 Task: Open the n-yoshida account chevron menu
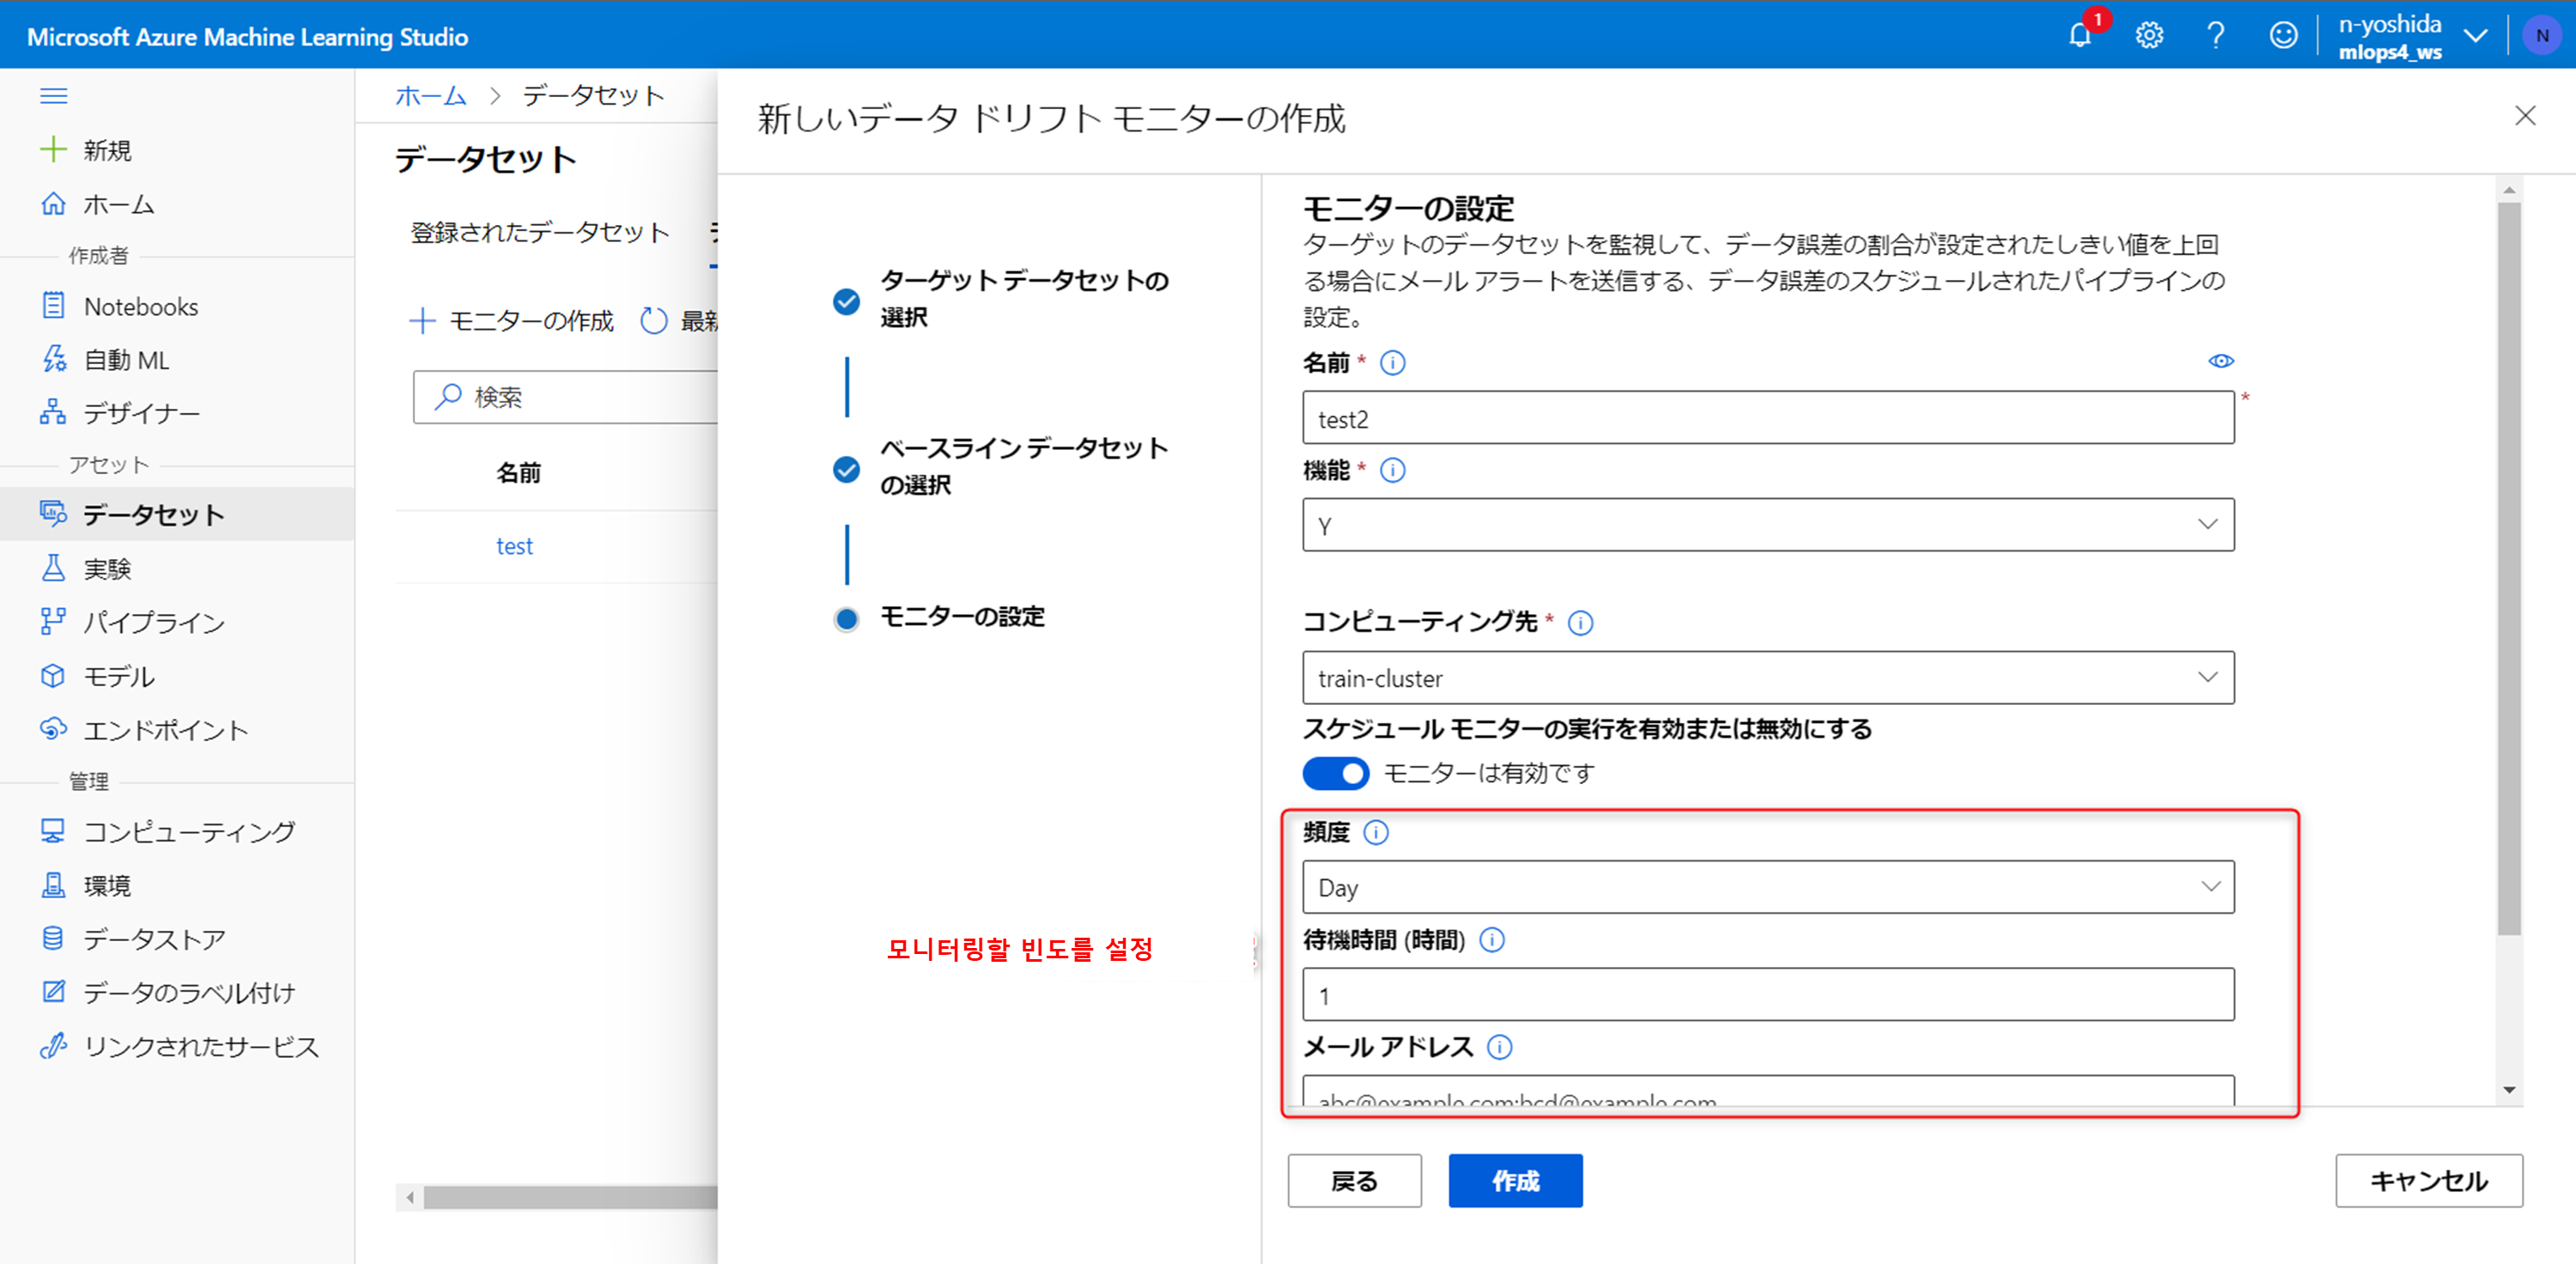[x=2476, y=36]
